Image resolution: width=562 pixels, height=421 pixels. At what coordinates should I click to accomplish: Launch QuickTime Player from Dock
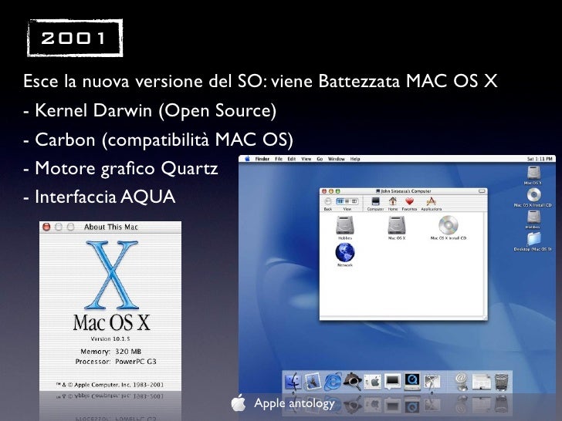pyautogui.click(x=412, y=382)
